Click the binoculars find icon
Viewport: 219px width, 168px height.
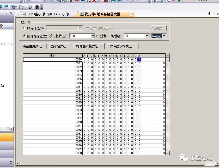click(37, 7)
